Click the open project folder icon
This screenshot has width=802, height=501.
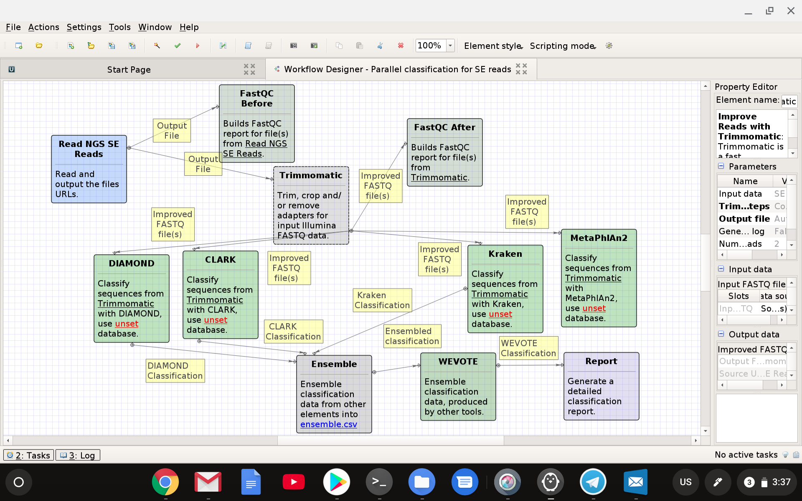click(39, 46)
